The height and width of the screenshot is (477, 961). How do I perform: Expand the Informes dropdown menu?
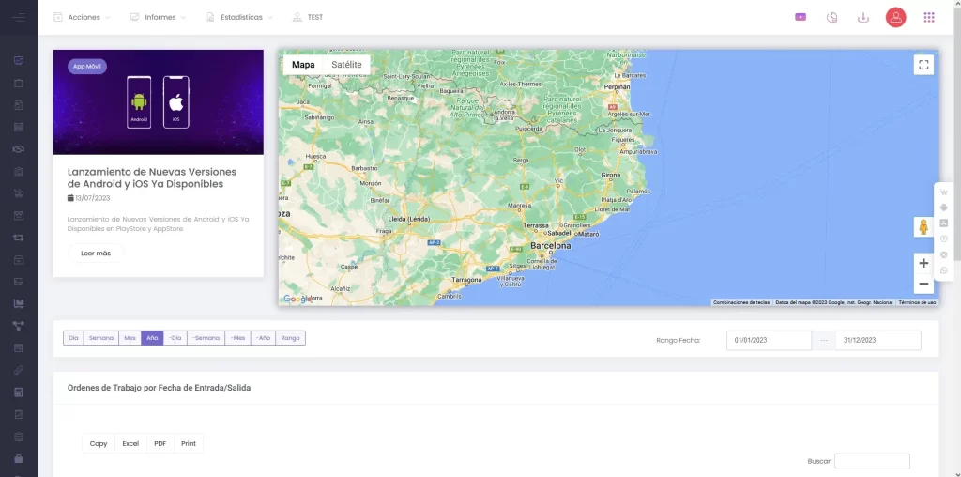[159, 17]
